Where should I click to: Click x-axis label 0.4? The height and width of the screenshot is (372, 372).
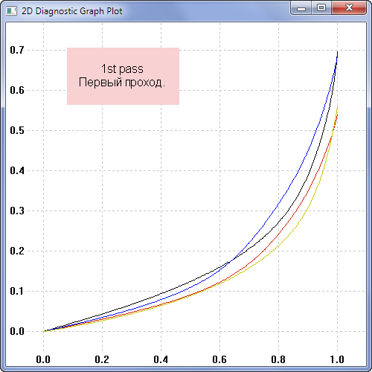pyautogui.click(x=161, y=359)
